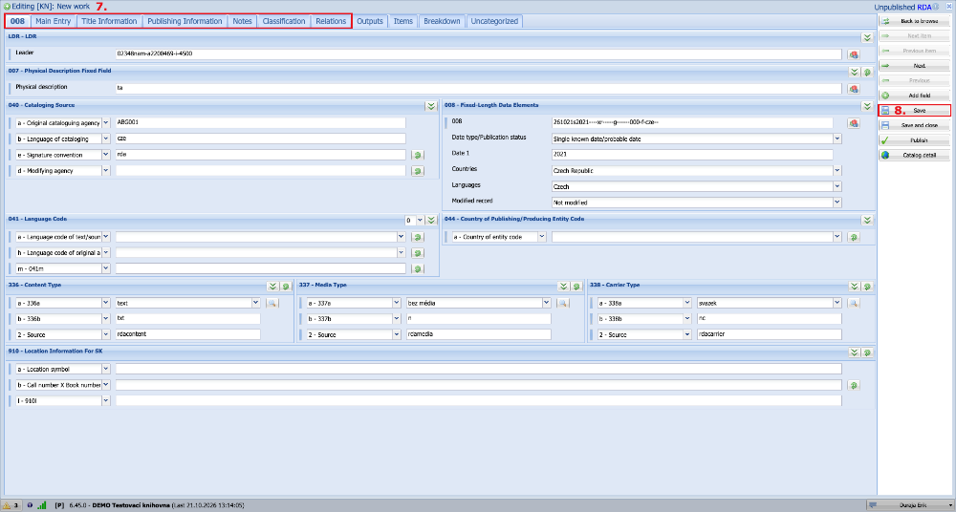Click refresh icon beside Language code of original

click(x=418, y=253)
